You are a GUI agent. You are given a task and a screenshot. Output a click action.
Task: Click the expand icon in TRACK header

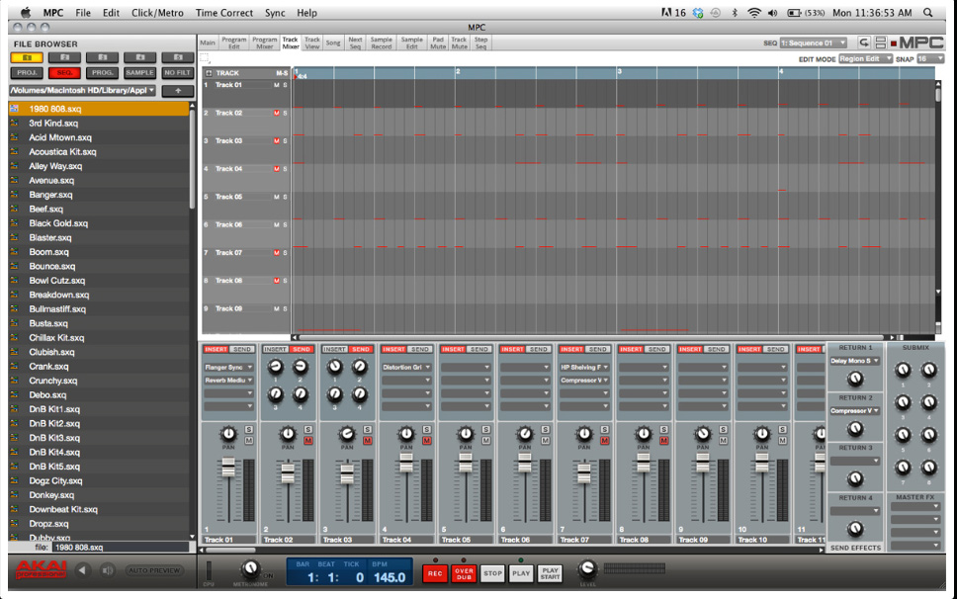[x=209, y=73]
